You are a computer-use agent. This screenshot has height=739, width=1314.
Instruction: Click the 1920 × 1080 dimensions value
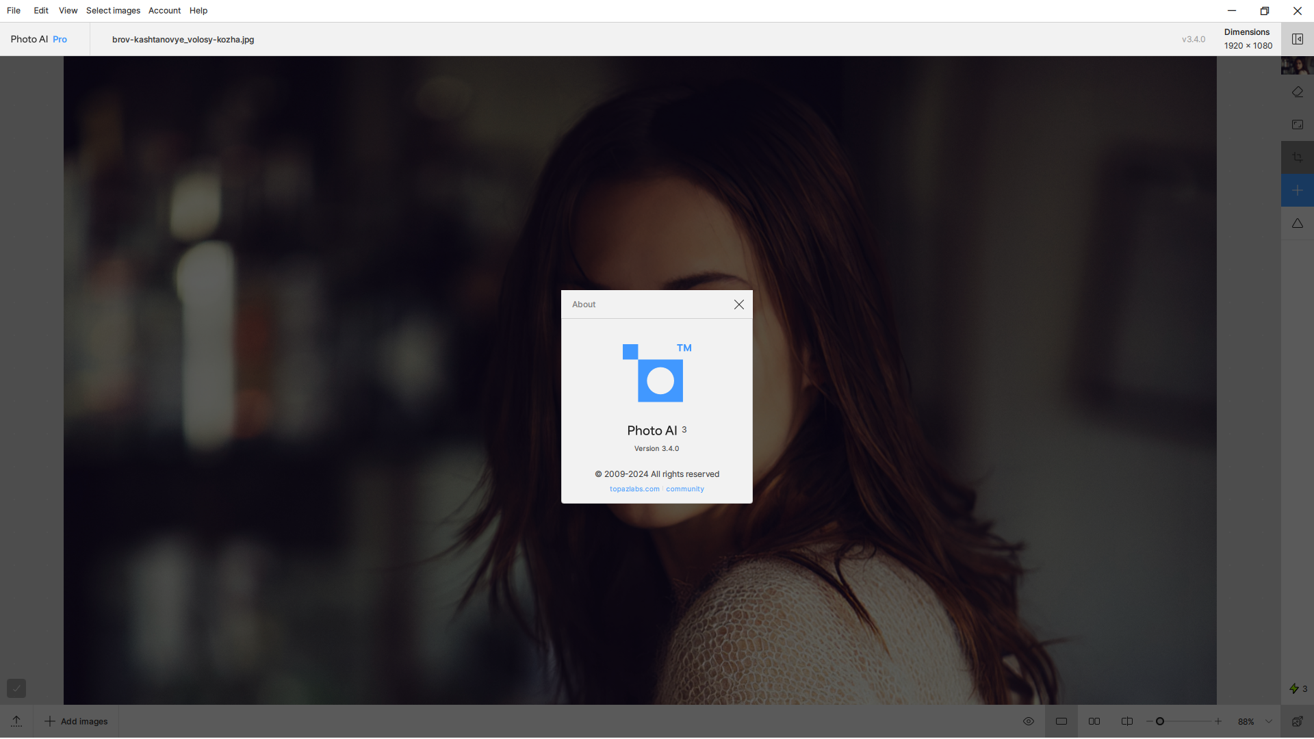pyautogui.click(x=1248, y=46)
